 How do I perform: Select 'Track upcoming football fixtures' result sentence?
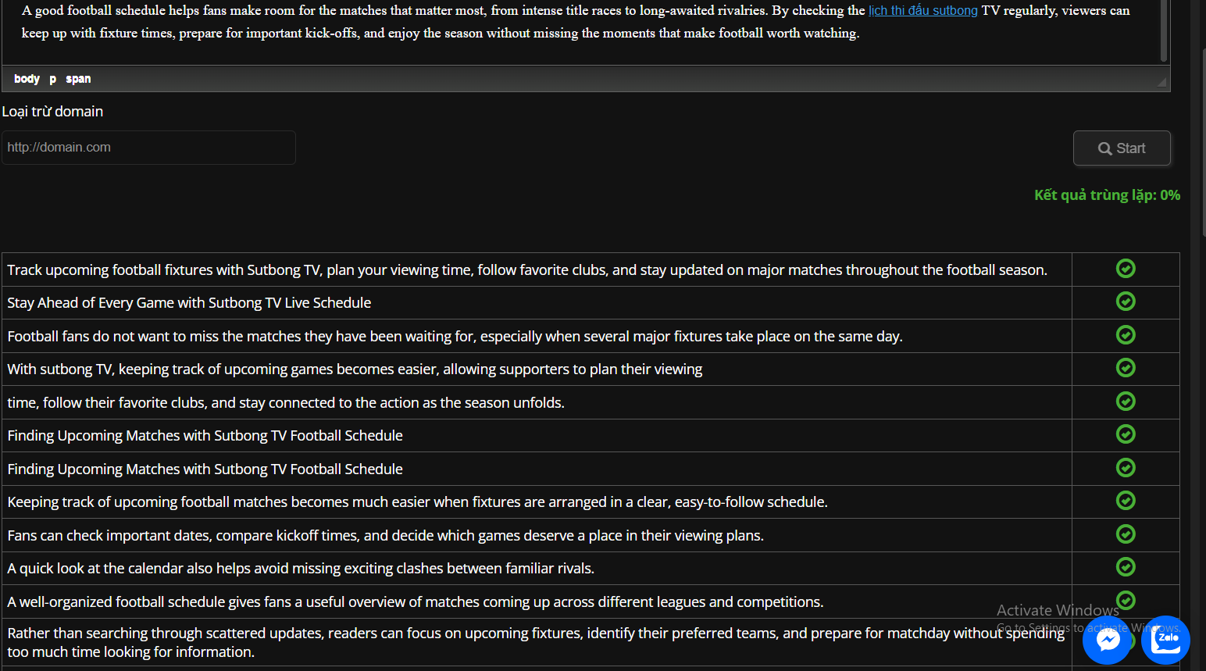(527, 270)
